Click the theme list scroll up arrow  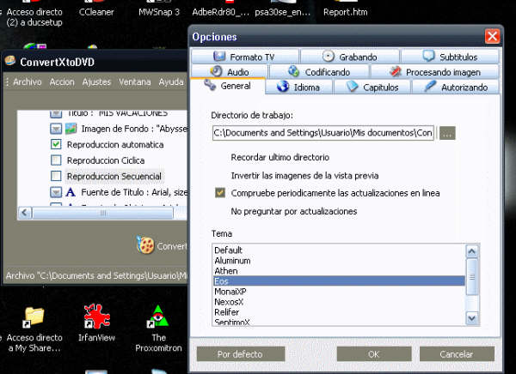tap(472, 251)
